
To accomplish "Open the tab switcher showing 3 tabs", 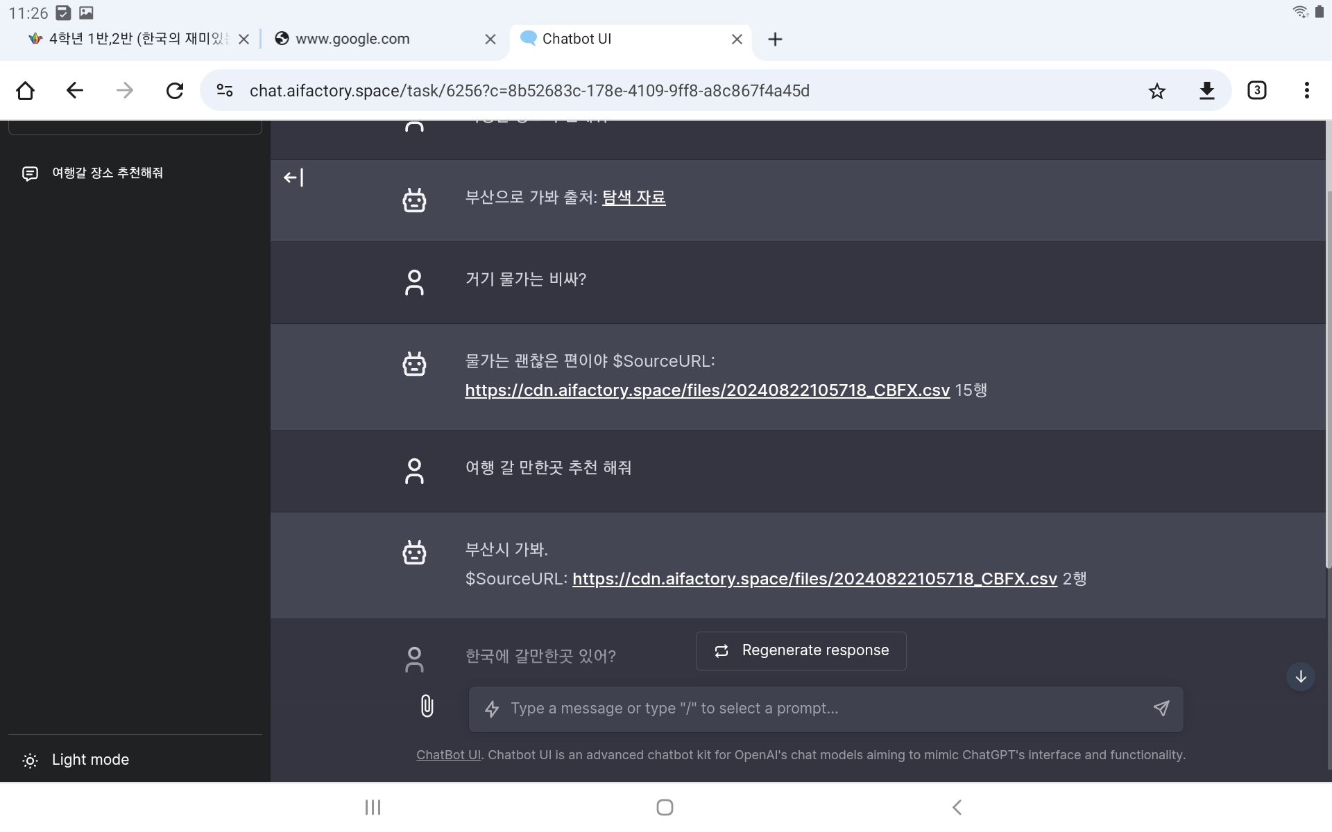I will [1256, 91].
